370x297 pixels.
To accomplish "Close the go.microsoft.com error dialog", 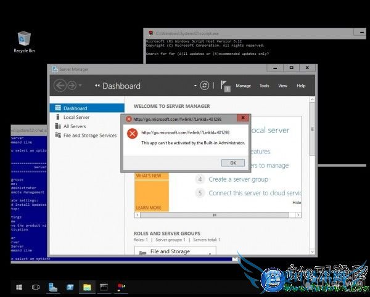I will click(242, 118).
